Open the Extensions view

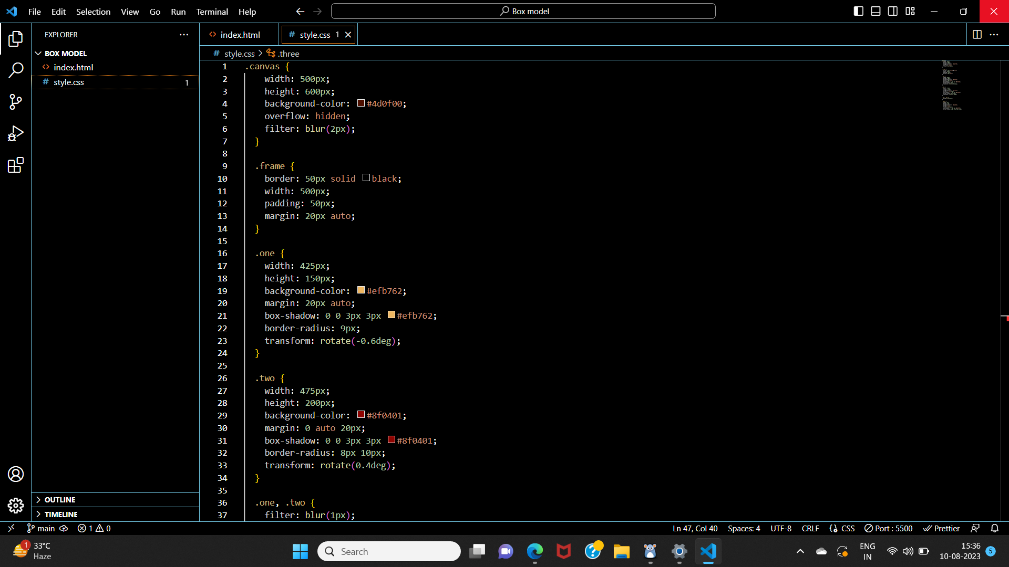[x=16, y=165]
